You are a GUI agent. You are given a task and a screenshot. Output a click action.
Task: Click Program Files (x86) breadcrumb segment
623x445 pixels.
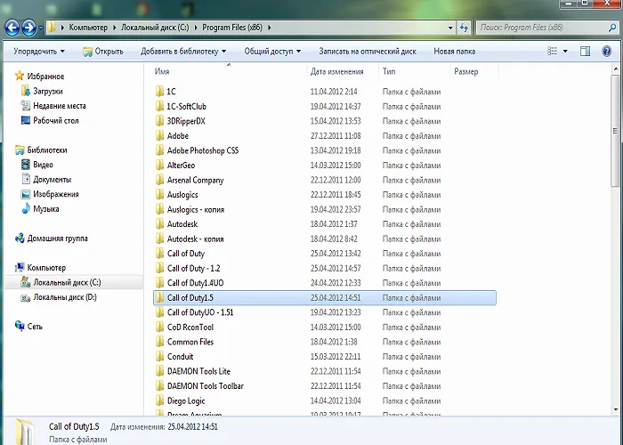click(232, 28)
